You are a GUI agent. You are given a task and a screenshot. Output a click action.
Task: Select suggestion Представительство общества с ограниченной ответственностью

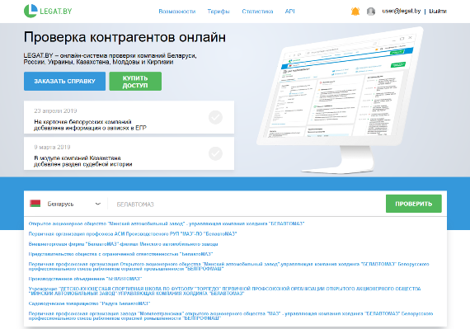120,254
